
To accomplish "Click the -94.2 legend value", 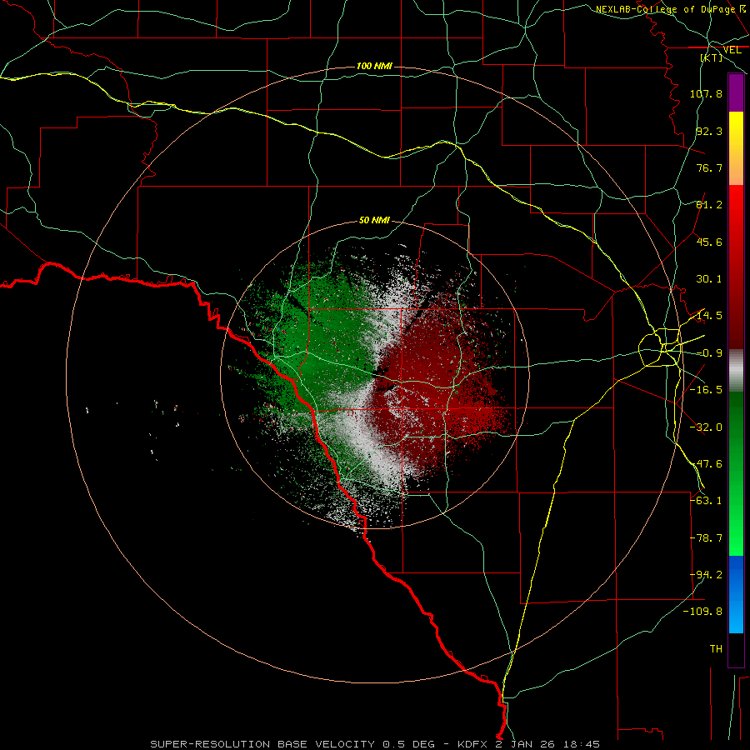I will click(x=706, y=575).
